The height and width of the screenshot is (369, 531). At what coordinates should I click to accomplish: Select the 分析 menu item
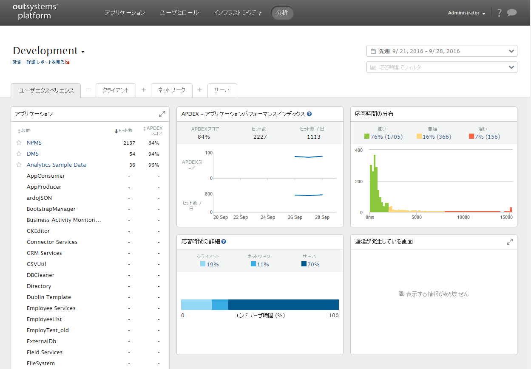(282, 13)
